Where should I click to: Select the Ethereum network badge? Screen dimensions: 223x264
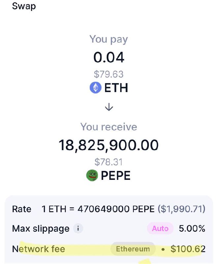(x=133, y=249)
